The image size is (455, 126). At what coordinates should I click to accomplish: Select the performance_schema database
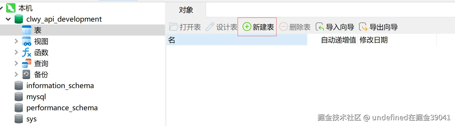point(62,108)
